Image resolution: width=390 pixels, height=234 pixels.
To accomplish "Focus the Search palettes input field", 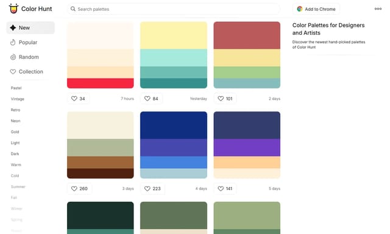I will point(174,9).
